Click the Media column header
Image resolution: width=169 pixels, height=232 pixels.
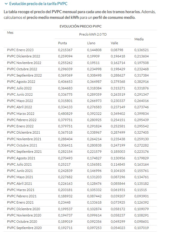[139, 39]
